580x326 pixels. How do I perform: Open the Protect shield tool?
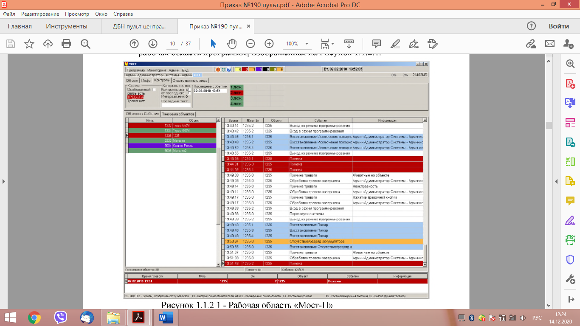click(570, 259)
